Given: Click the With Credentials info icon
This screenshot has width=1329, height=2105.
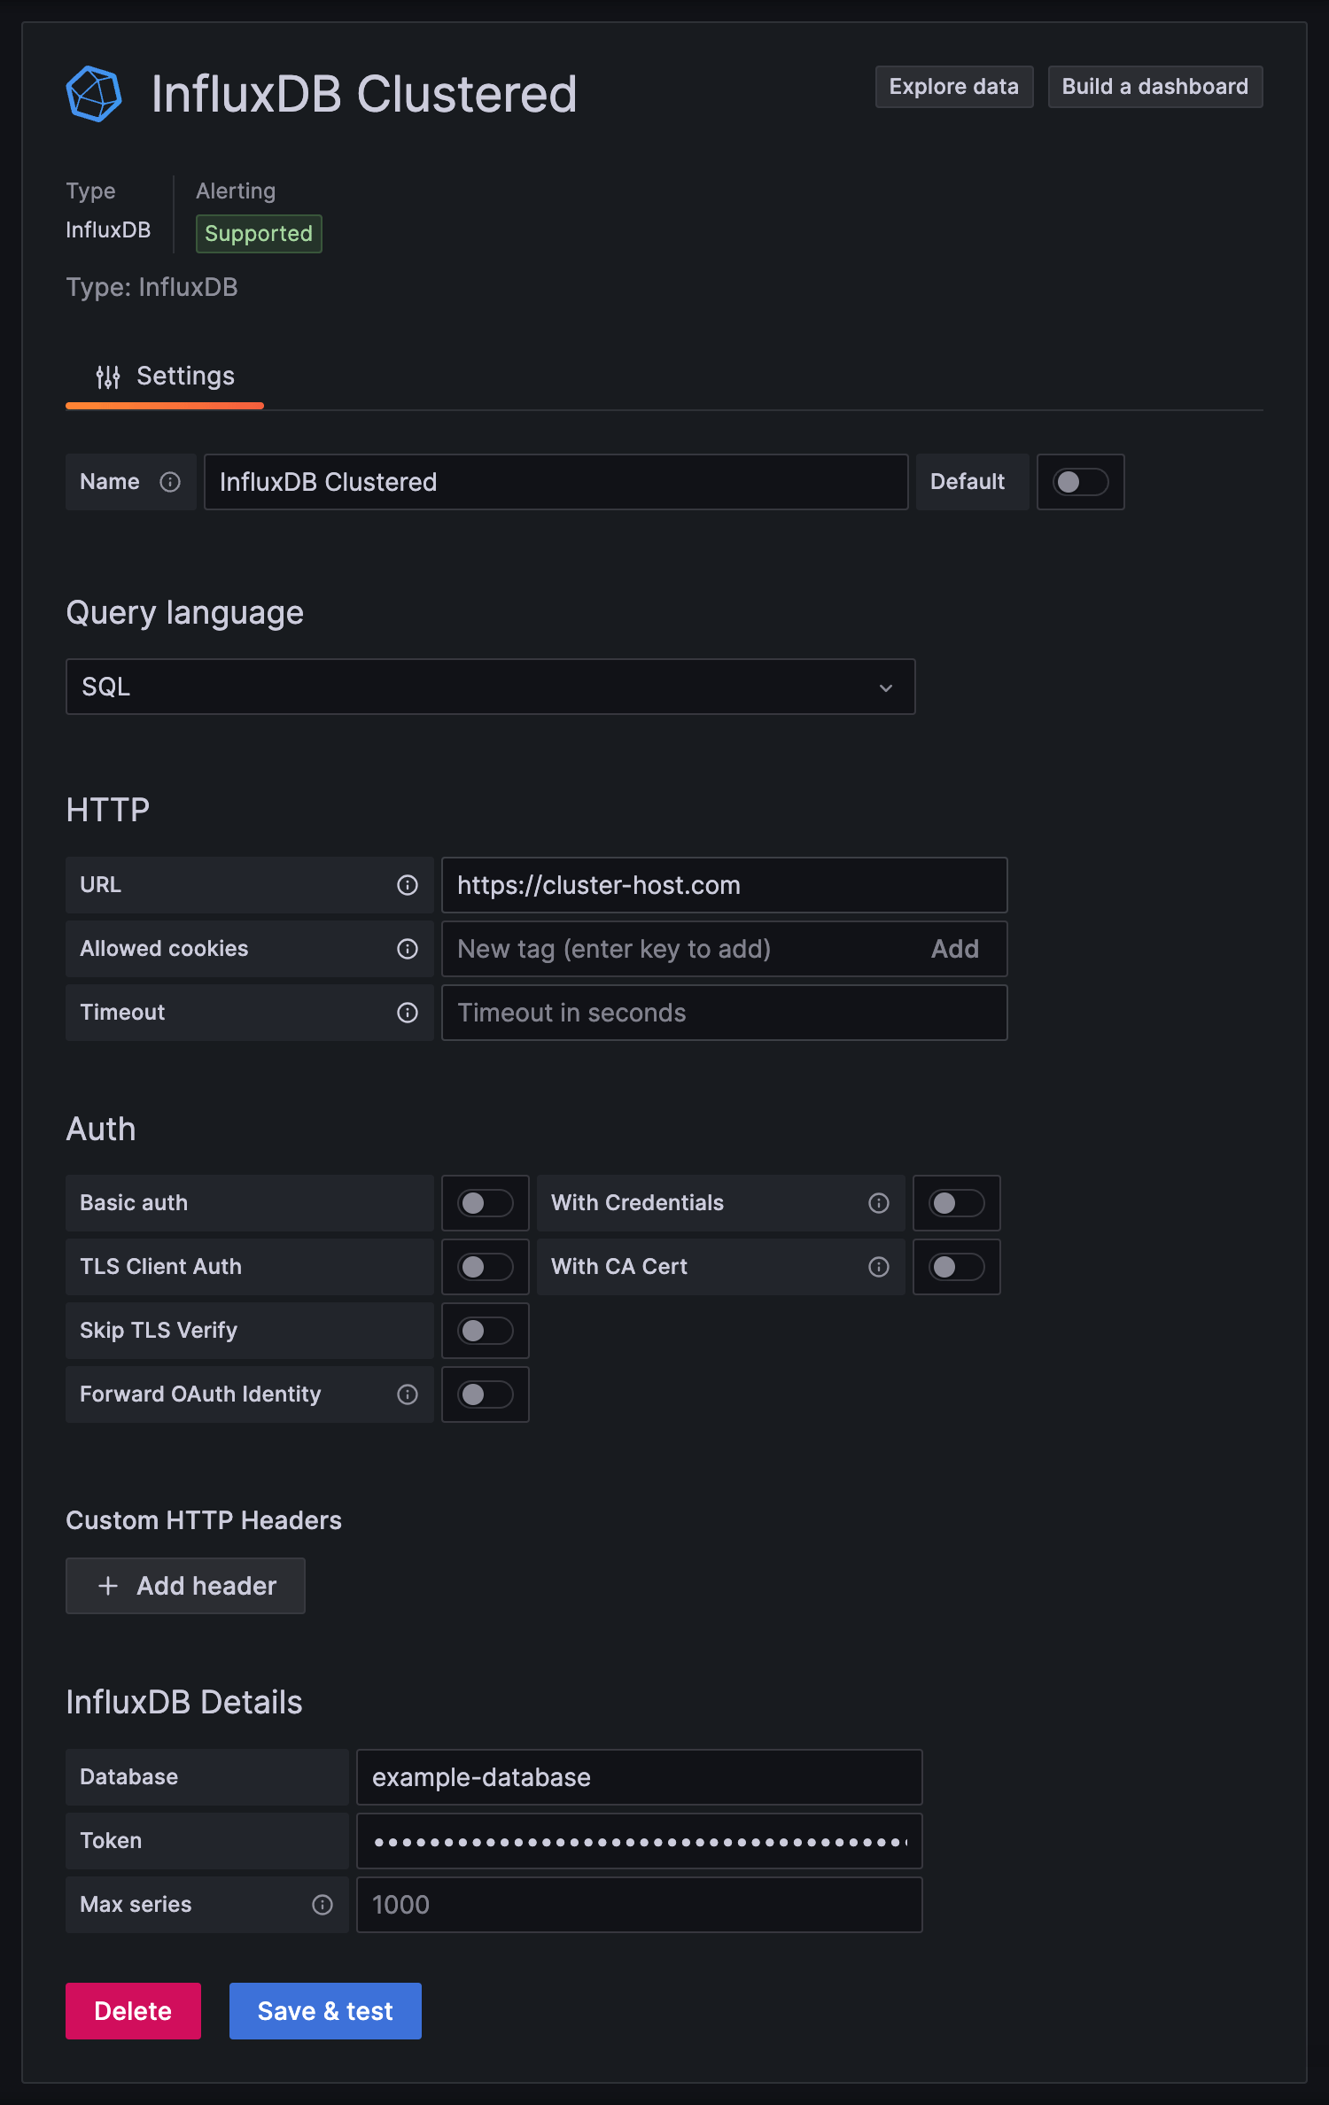Looking at the screenshot, I should pos(879,1203).
